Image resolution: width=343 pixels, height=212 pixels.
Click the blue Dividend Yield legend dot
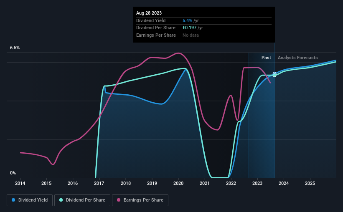[13, 200]
